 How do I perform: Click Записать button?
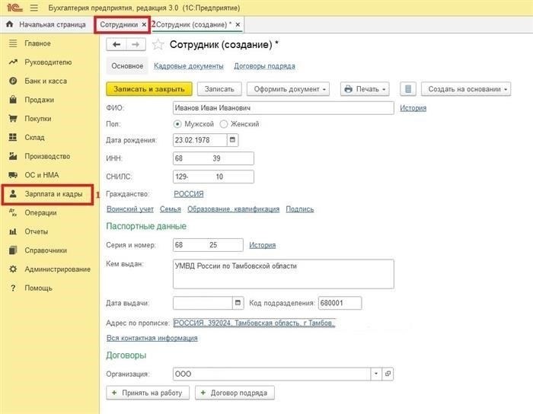pyautogui.click(x=219, y=89)
